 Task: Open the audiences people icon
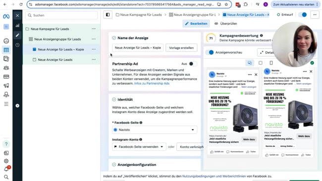tap(6, 68)
